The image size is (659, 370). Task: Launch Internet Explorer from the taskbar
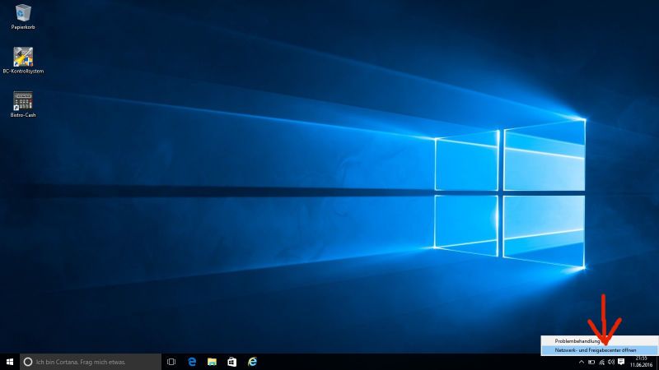click(x=252, y=362)
